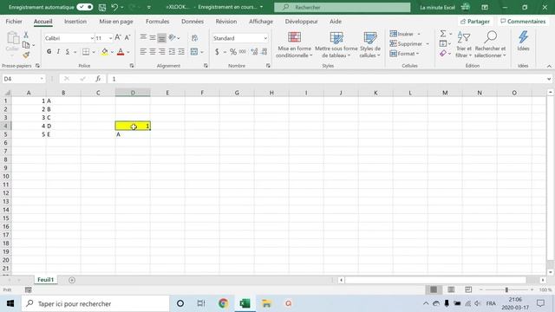Toggle italic formatting I
555x312 pixels.
point(58,52)
